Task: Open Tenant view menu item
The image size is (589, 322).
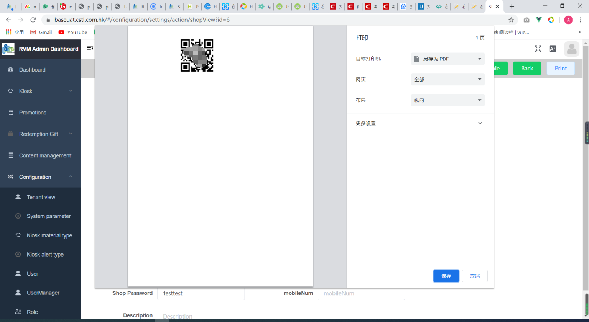Action: 40,197
